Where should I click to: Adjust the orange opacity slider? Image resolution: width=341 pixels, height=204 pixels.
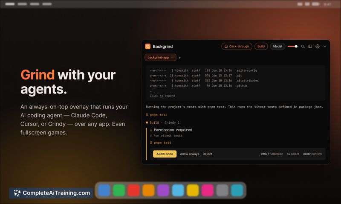click(x=293, y=47)
